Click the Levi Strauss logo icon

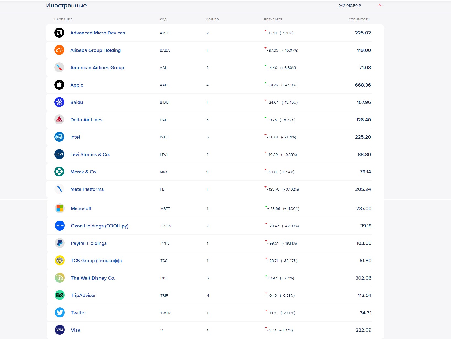click(59, 154)
